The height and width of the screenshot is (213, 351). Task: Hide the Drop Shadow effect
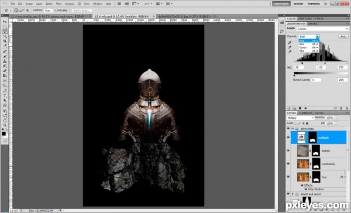click(306, 189)
